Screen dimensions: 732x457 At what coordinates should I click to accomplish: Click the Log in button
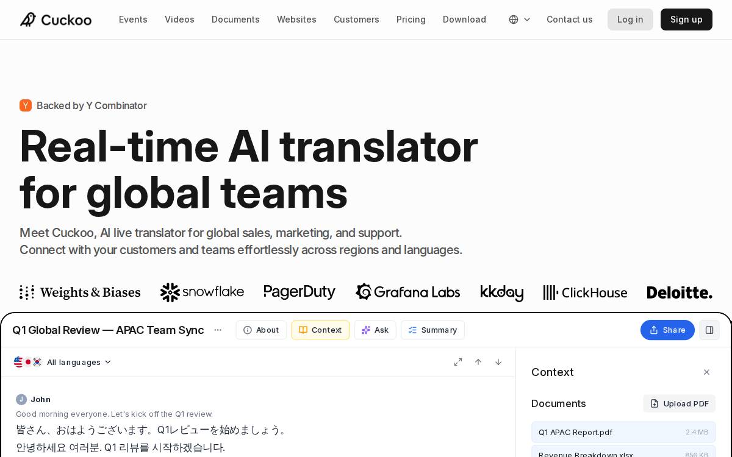[x=630, y=19]
